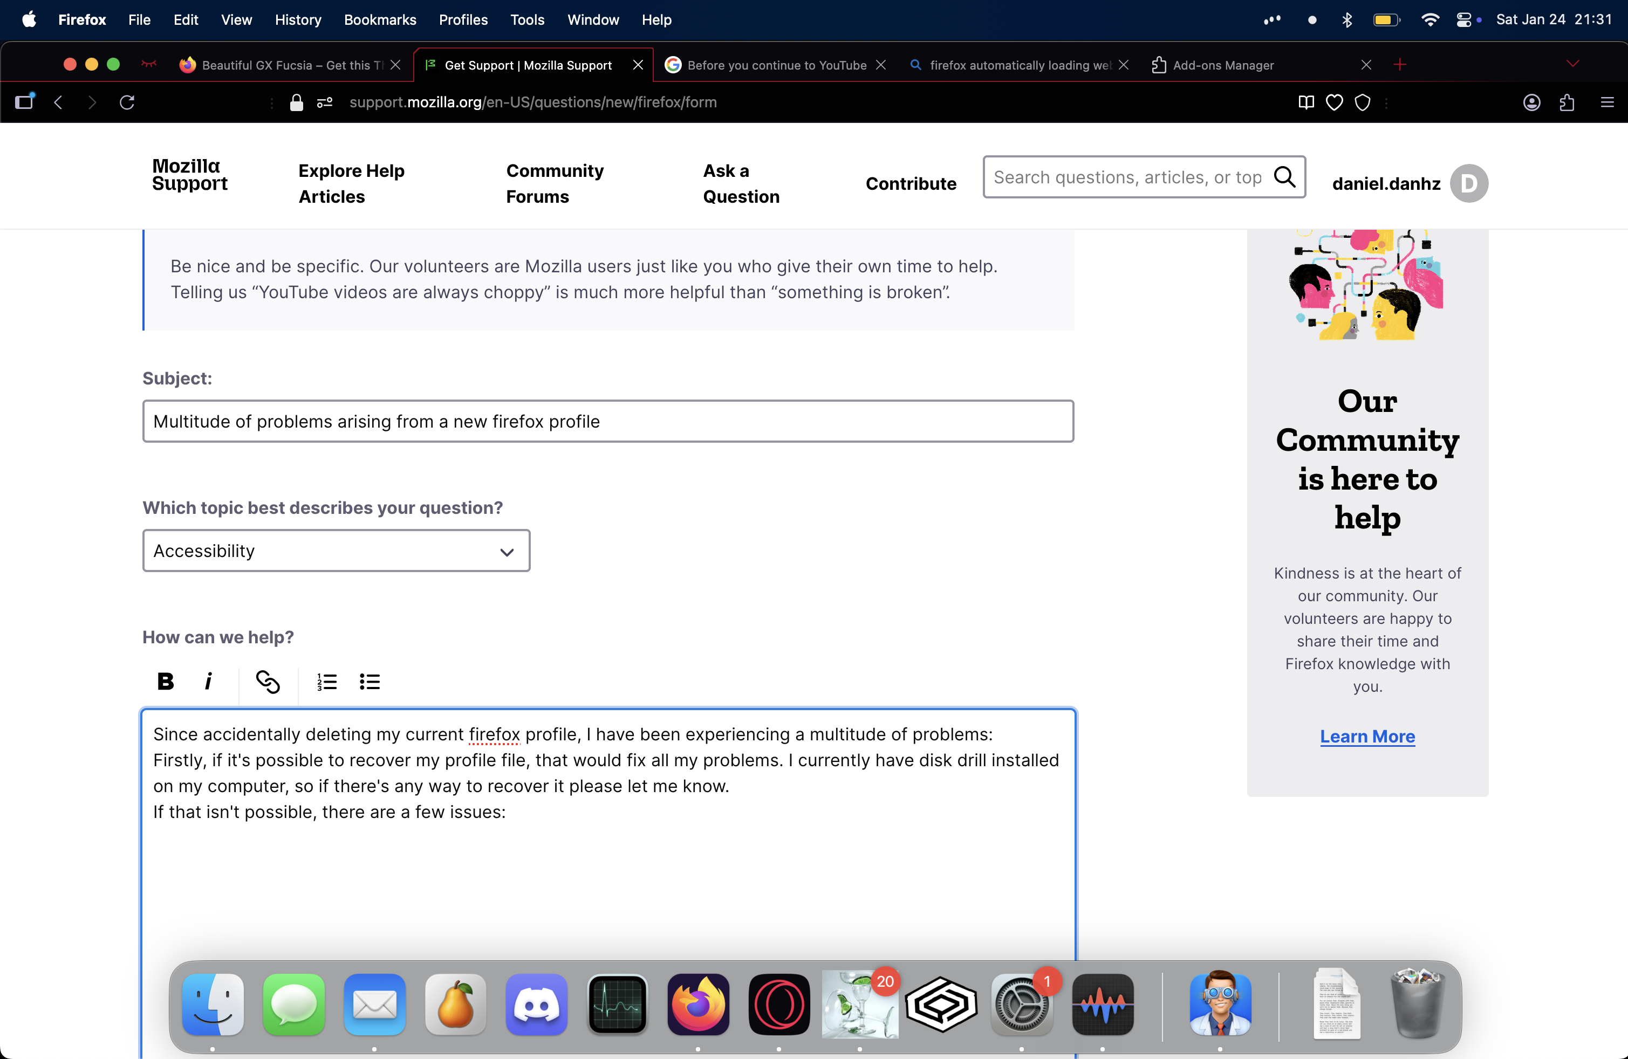
Task: Open Community Forums navigation link
Action: 554,183
